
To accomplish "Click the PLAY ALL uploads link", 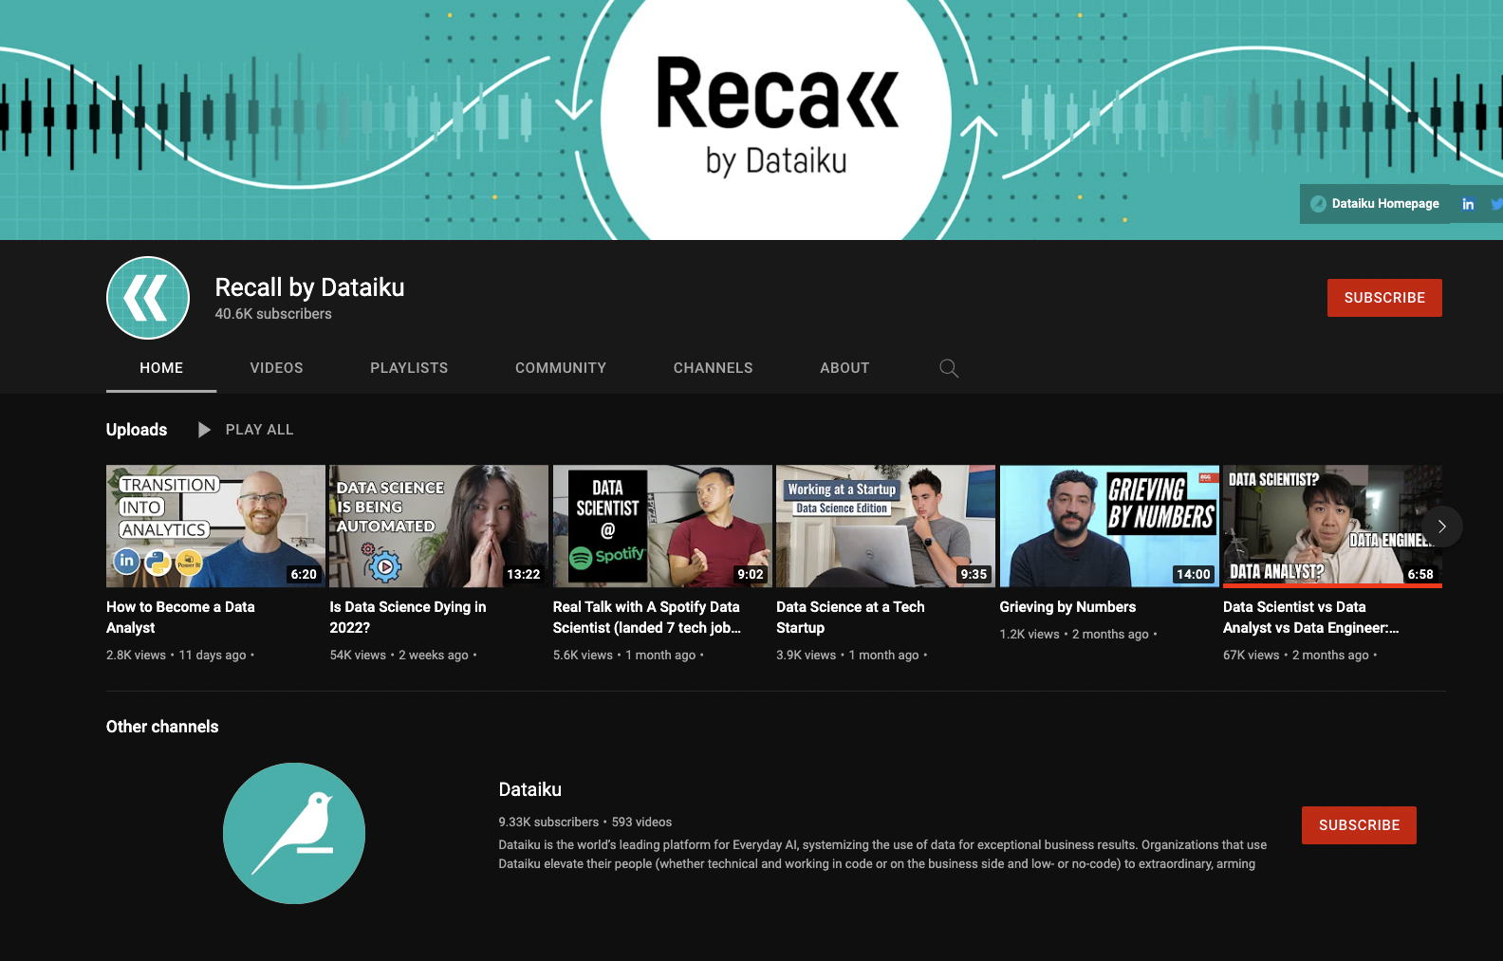I will [x=259, y=430].
